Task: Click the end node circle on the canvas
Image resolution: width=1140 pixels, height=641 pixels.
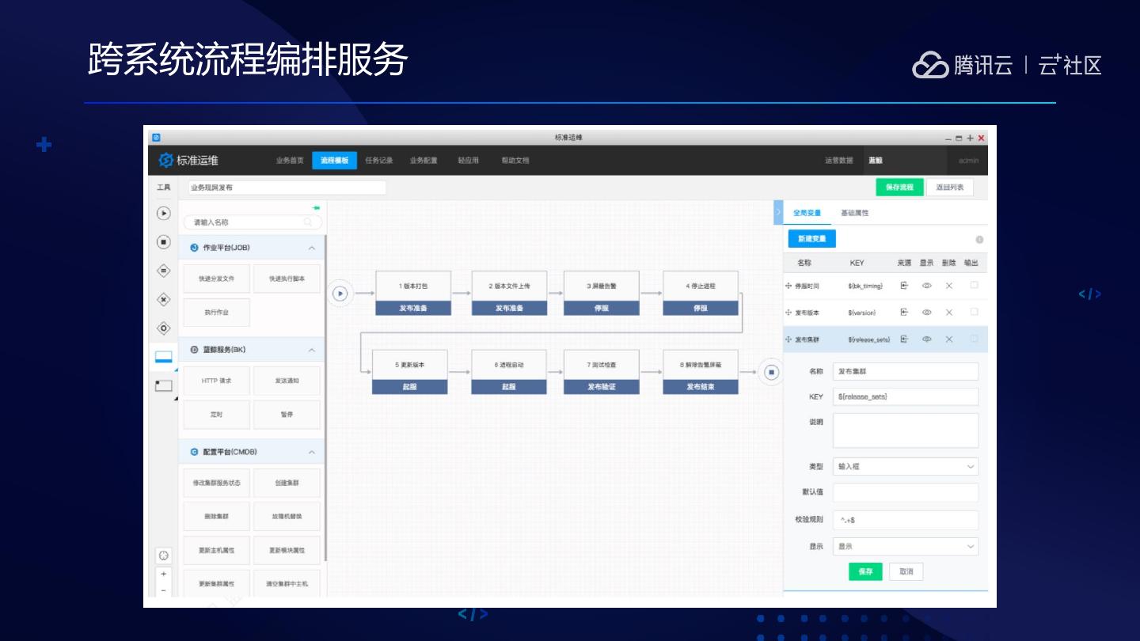Action: coord(771,372)
